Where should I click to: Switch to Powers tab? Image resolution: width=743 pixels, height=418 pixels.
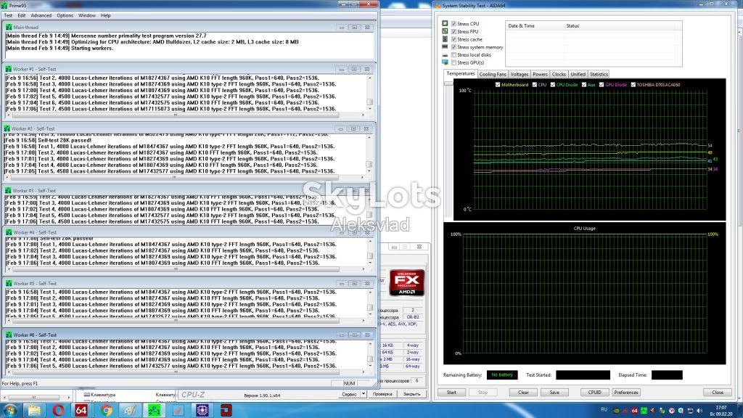pos(540,75)
